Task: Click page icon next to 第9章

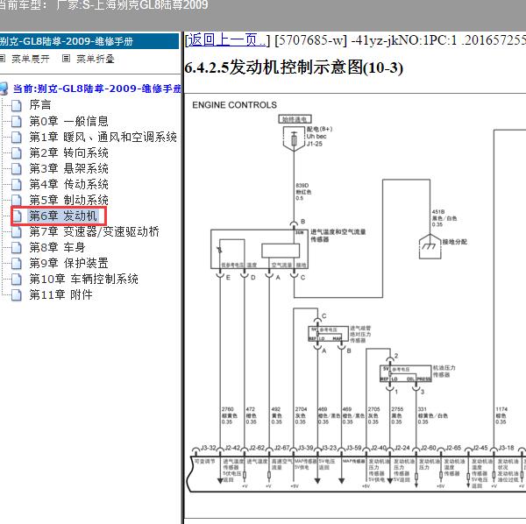Action: pos(17,264)
